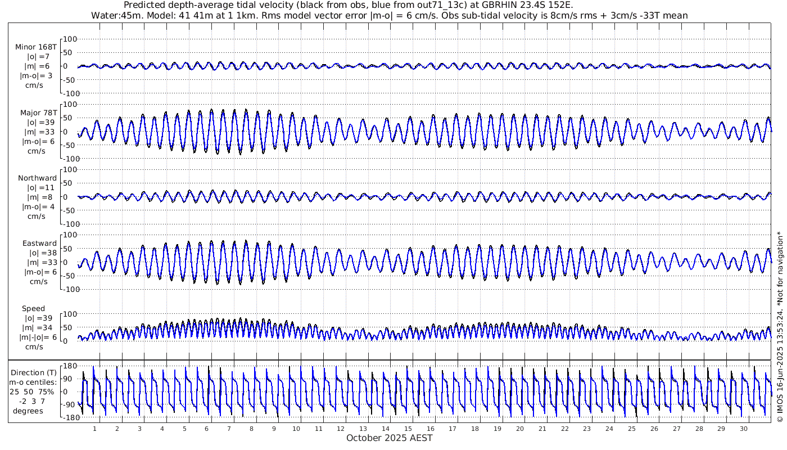Click day 7 on the date axis

[229, 429]
